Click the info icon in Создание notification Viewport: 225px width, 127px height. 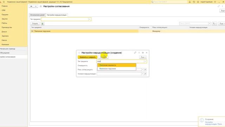[202, 120]
